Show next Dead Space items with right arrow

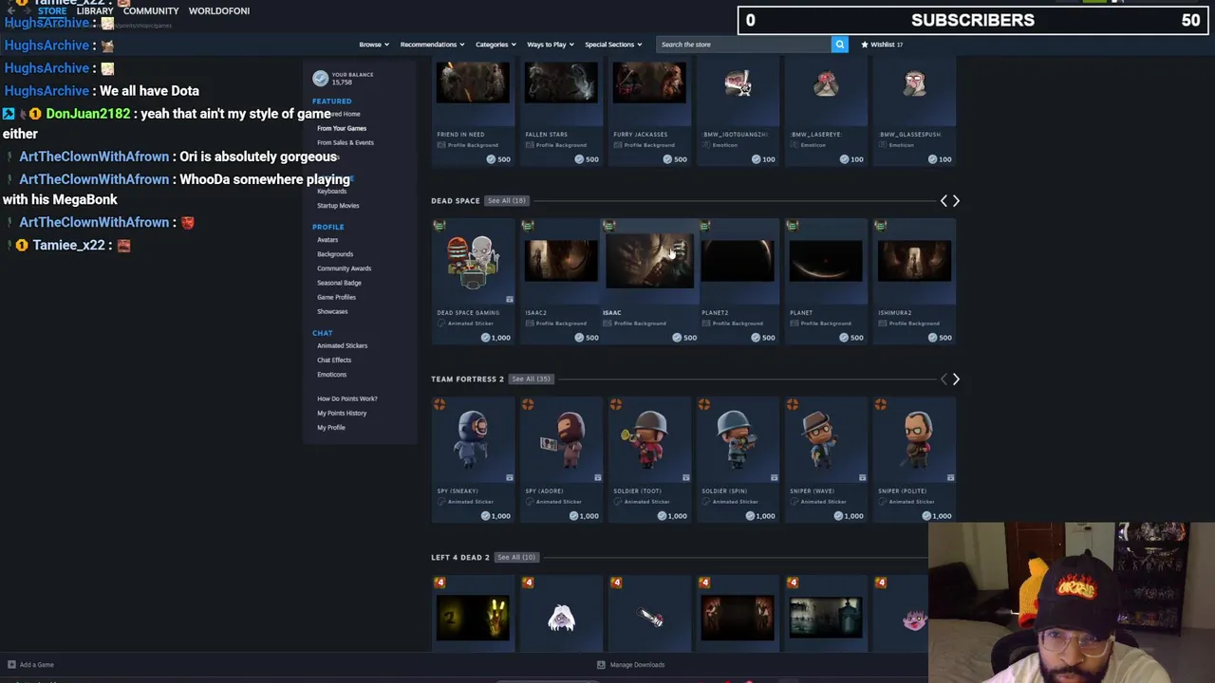coord(956,200)
